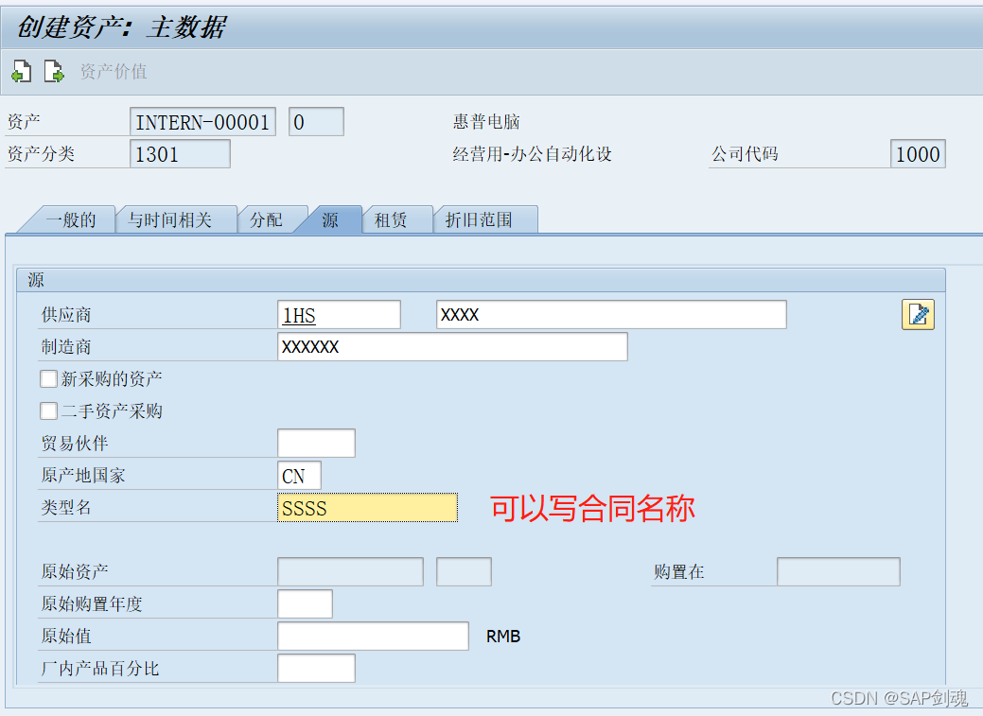Click the 制造商 field showing XXXXXX
Screen dimensions: 983x716
[452, 347]
